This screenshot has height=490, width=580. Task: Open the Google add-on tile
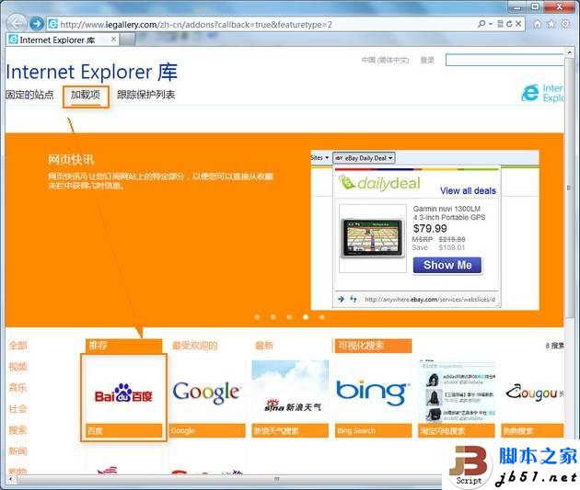(207, 399)
